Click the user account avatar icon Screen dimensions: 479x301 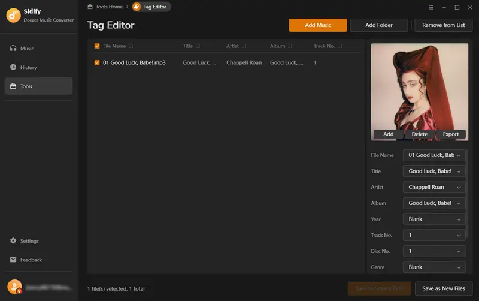(14, 287)
